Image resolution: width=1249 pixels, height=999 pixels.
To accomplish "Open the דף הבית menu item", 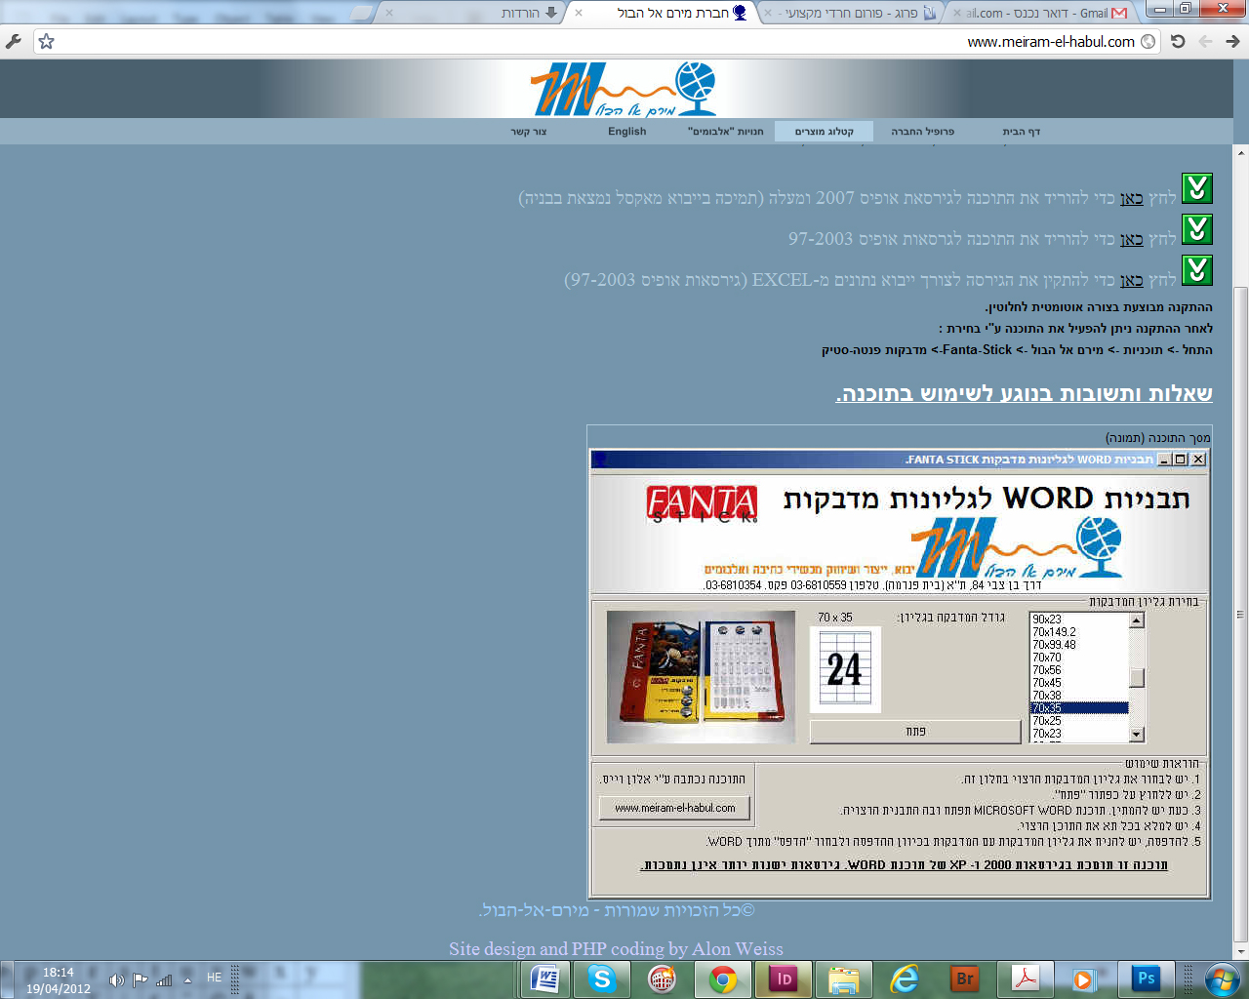I will 1021,132.
